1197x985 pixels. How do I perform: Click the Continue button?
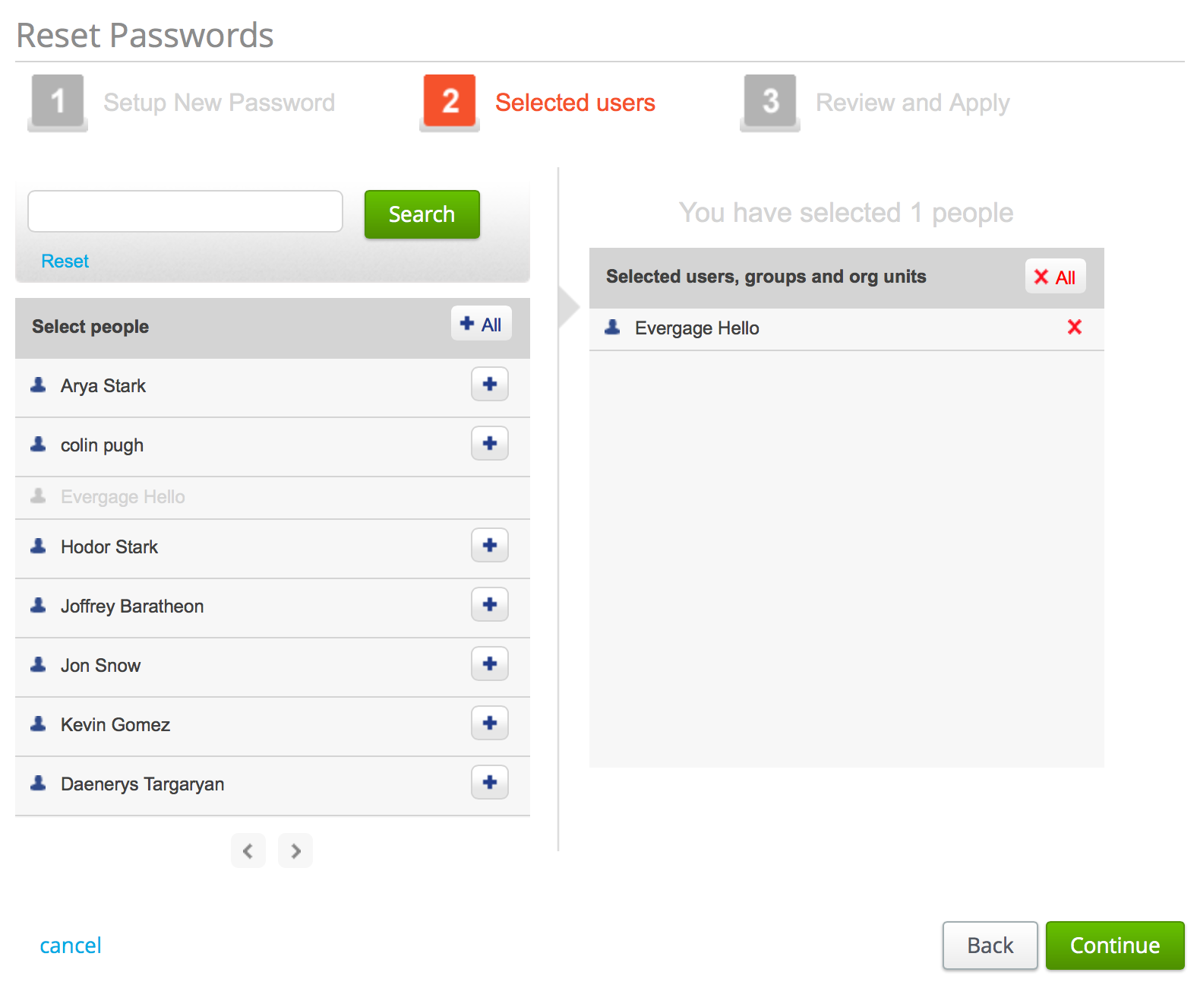[1115, 945]
